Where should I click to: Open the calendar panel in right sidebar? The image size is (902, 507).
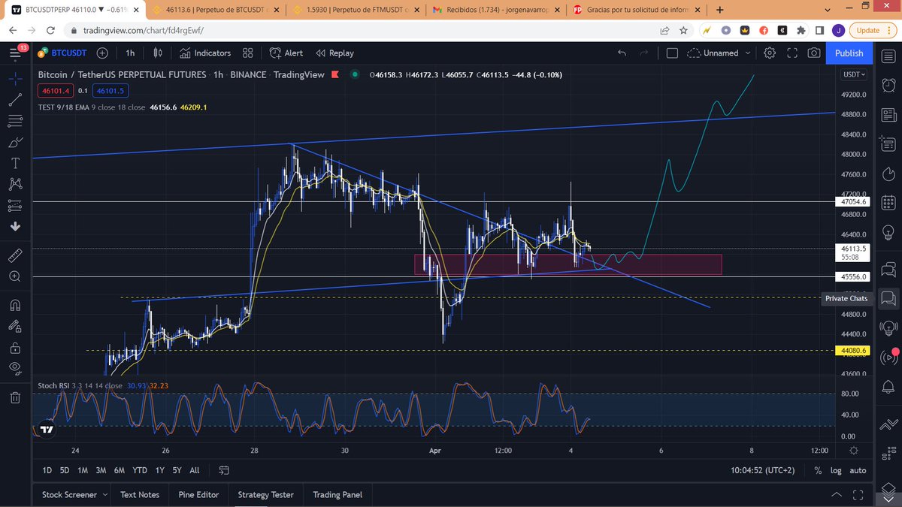click(x=888, y=204)
